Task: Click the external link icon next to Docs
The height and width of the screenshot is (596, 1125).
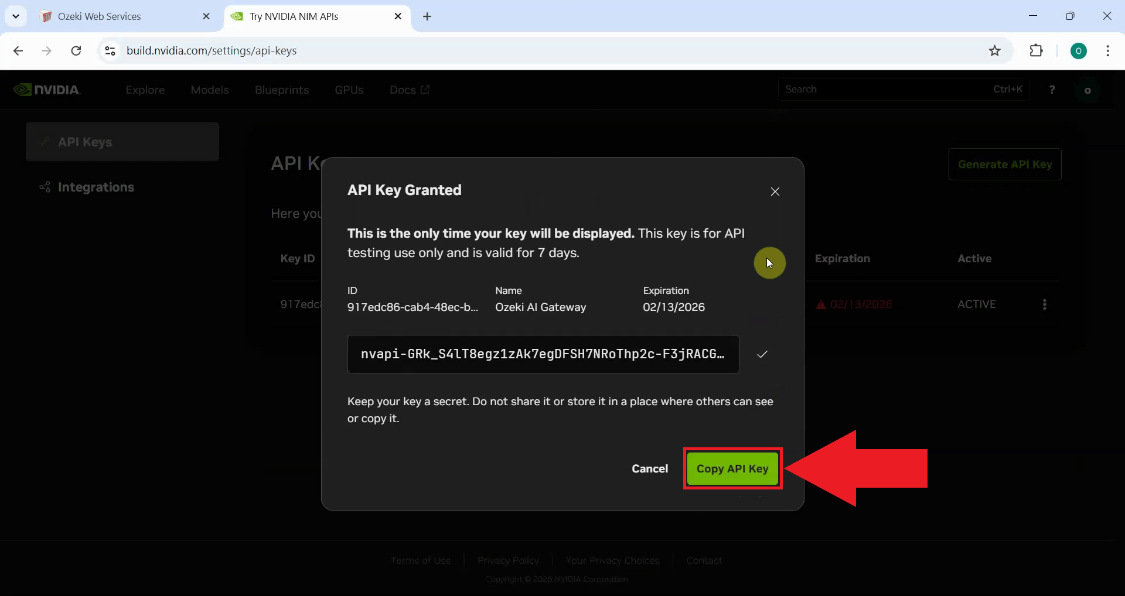Action: 425,90
